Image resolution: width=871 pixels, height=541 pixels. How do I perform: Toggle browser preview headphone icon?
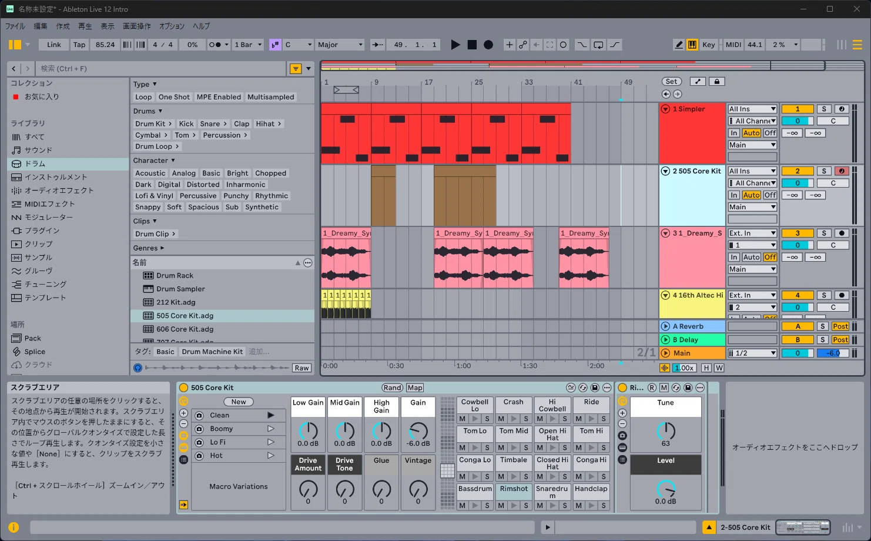point(138,368)
